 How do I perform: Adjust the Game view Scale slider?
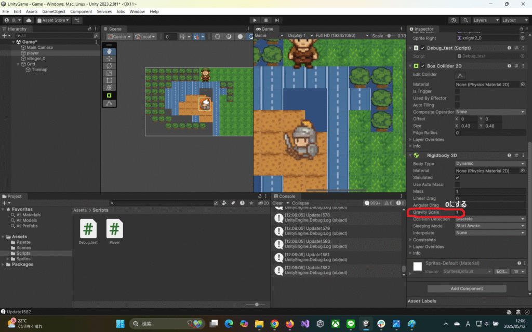389,36
